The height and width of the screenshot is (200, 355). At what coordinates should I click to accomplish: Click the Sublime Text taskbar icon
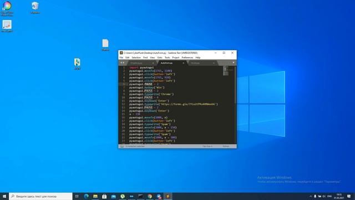tap(168, 196)
